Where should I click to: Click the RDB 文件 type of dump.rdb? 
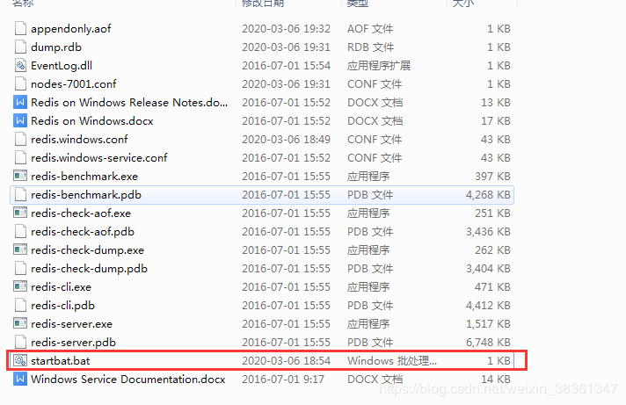(370, 47)
